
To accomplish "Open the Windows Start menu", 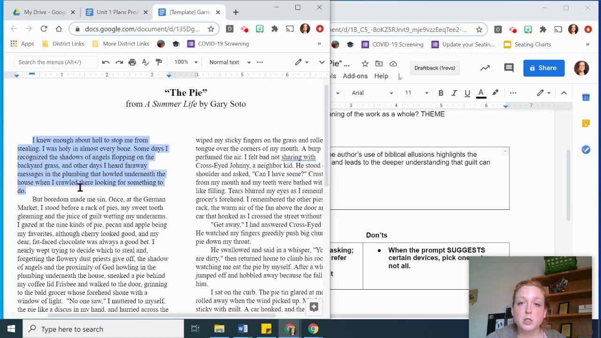I will (11, 329).
